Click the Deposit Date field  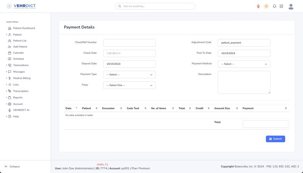click(x=129, y=64)
